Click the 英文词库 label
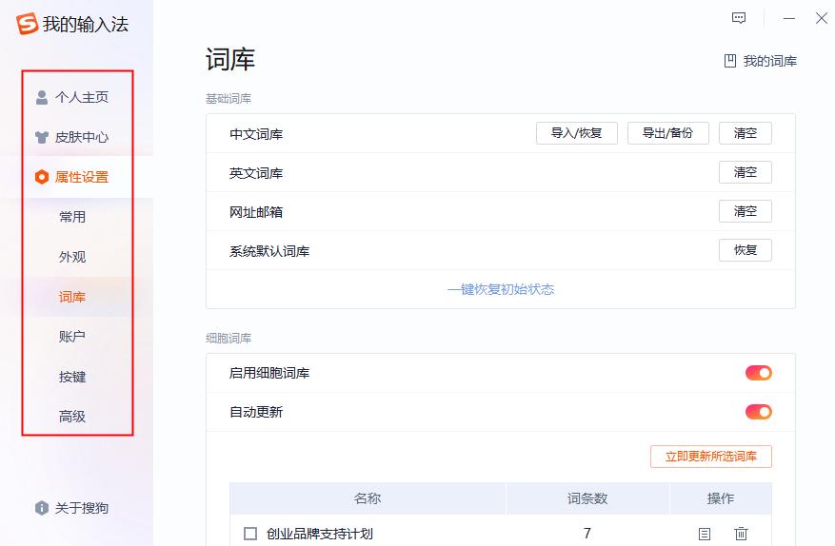Image resolution: width=835 pixels, height=546 pixels. point(256,173)
